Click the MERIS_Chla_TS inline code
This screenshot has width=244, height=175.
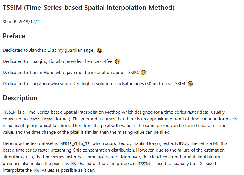click(x=75, y=144)
